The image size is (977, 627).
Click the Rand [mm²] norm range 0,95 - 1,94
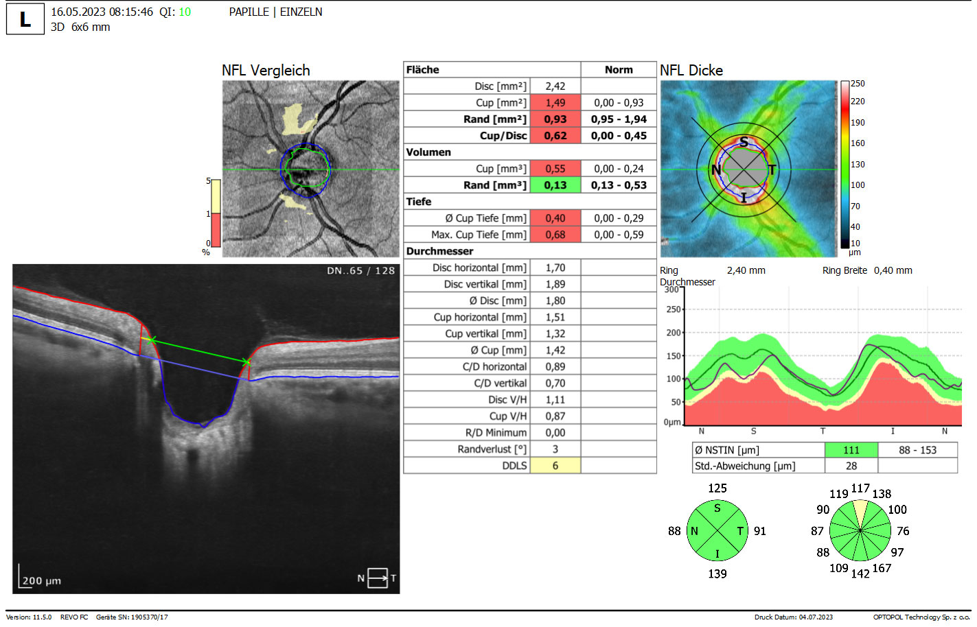point(619,119)
